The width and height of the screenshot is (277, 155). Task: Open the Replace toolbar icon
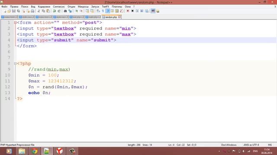point(70,11)
